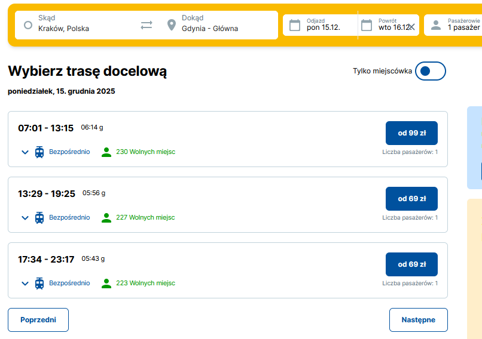The width and height of the screenshot is (482, 339).
Task: Click the passenger person icon in search bar
Action: tap(436, 25)
